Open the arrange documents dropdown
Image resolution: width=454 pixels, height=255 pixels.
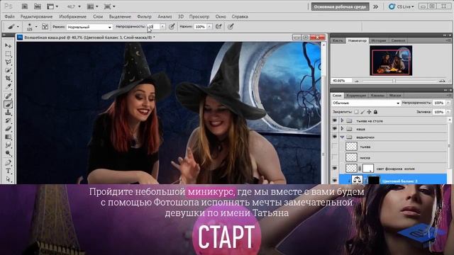click(93, 6)
